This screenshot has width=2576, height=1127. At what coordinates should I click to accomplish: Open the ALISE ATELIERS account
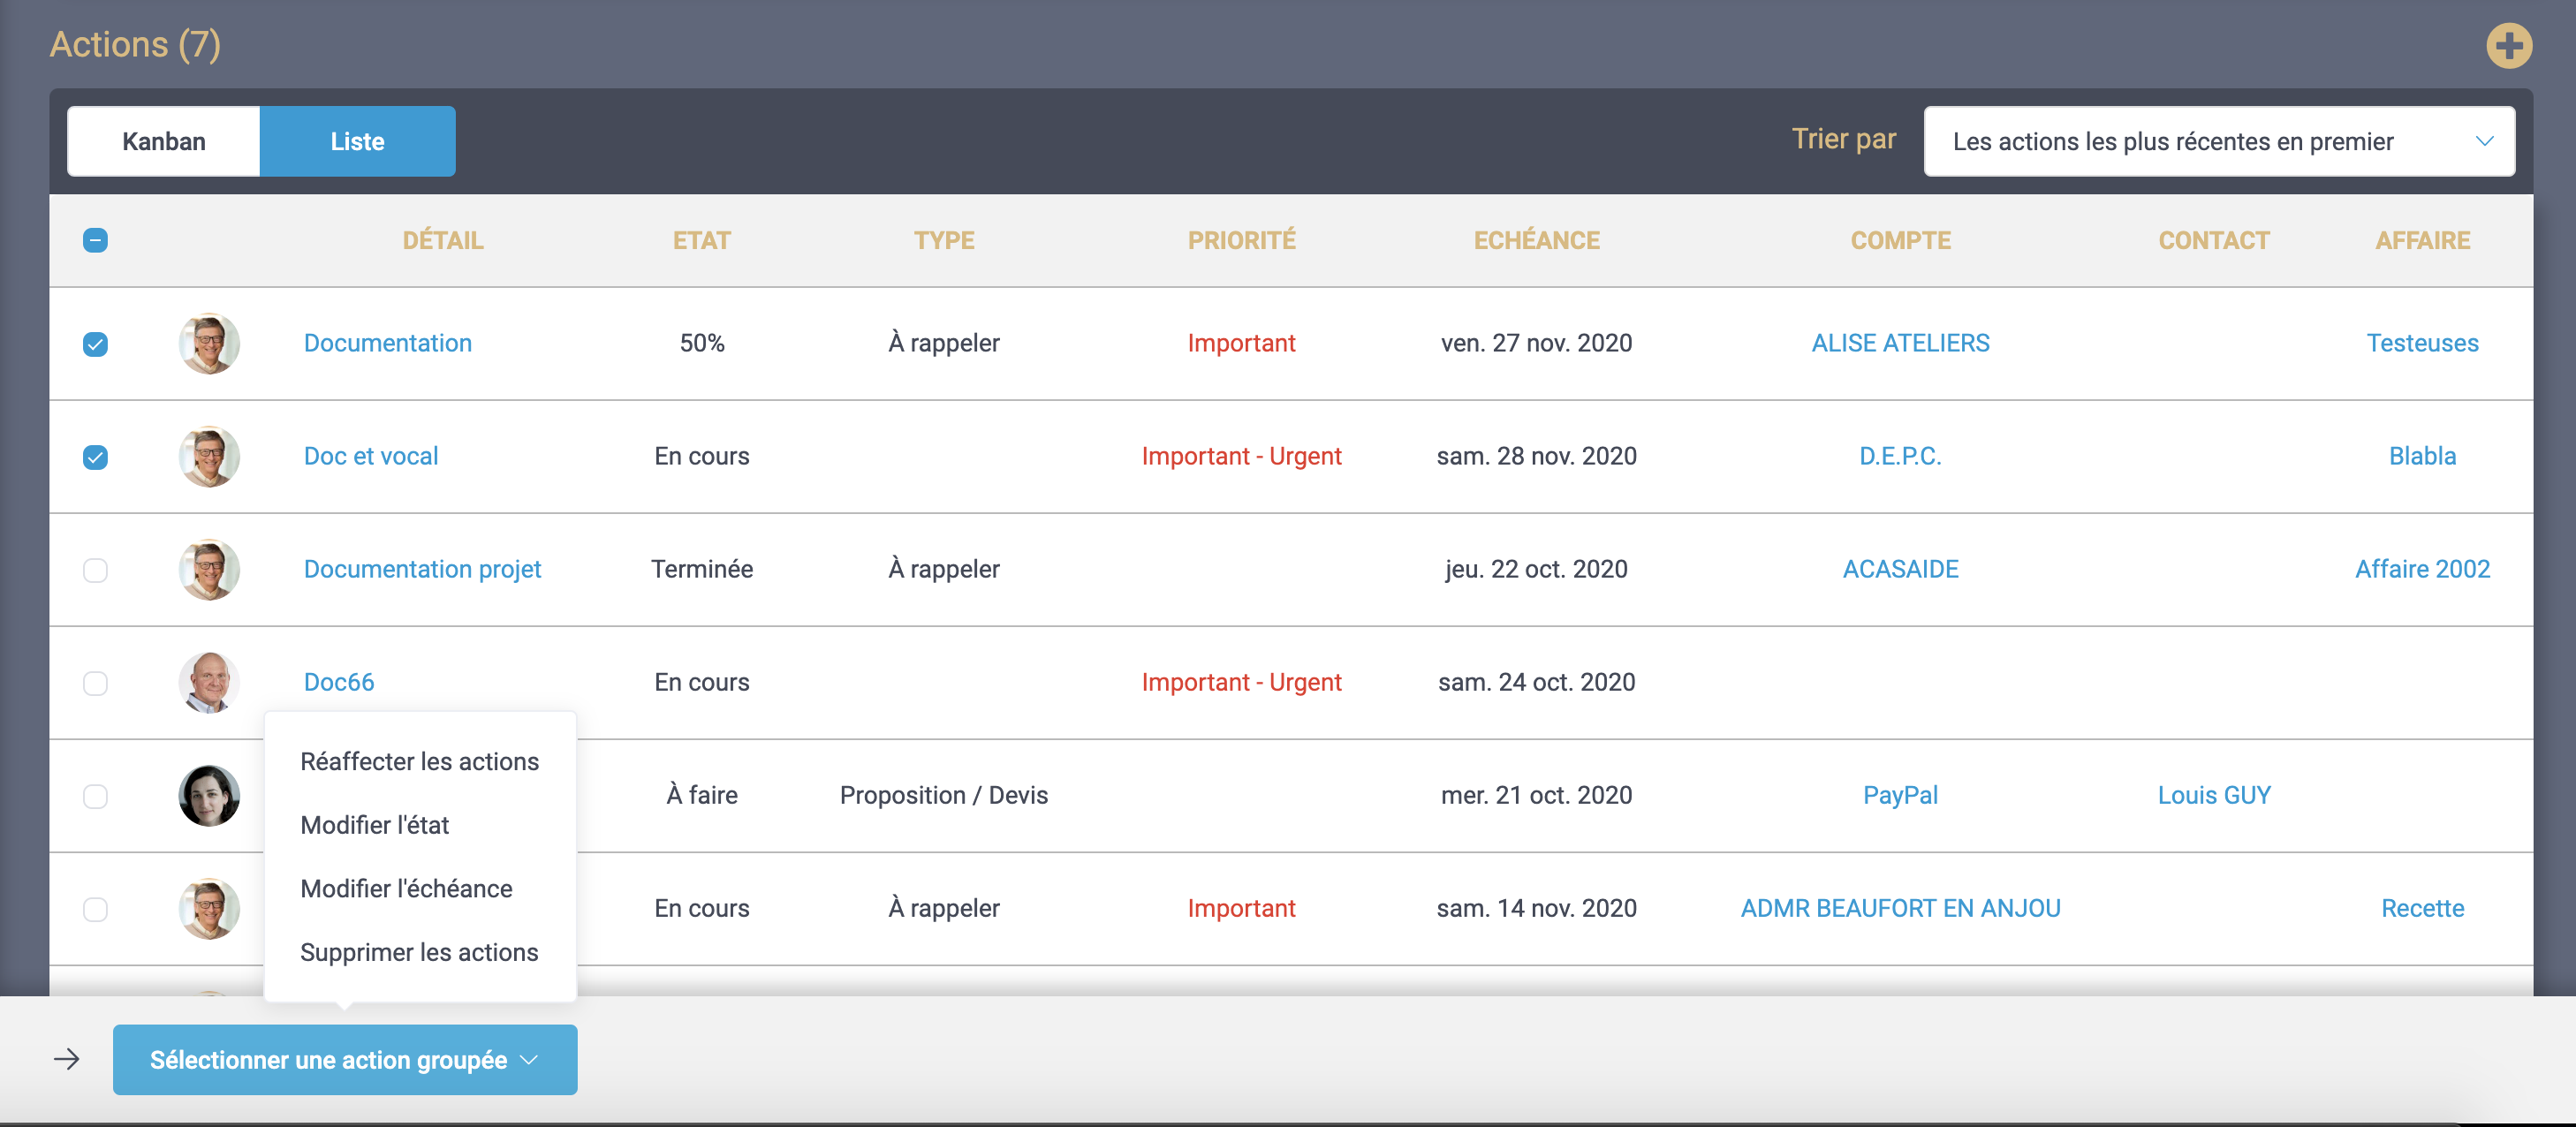[1899, 343]
